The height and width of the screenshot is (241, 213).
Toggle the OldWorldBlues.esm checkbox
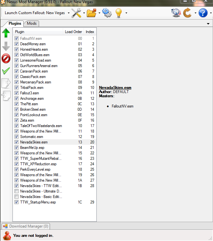(x=16, y=55)
